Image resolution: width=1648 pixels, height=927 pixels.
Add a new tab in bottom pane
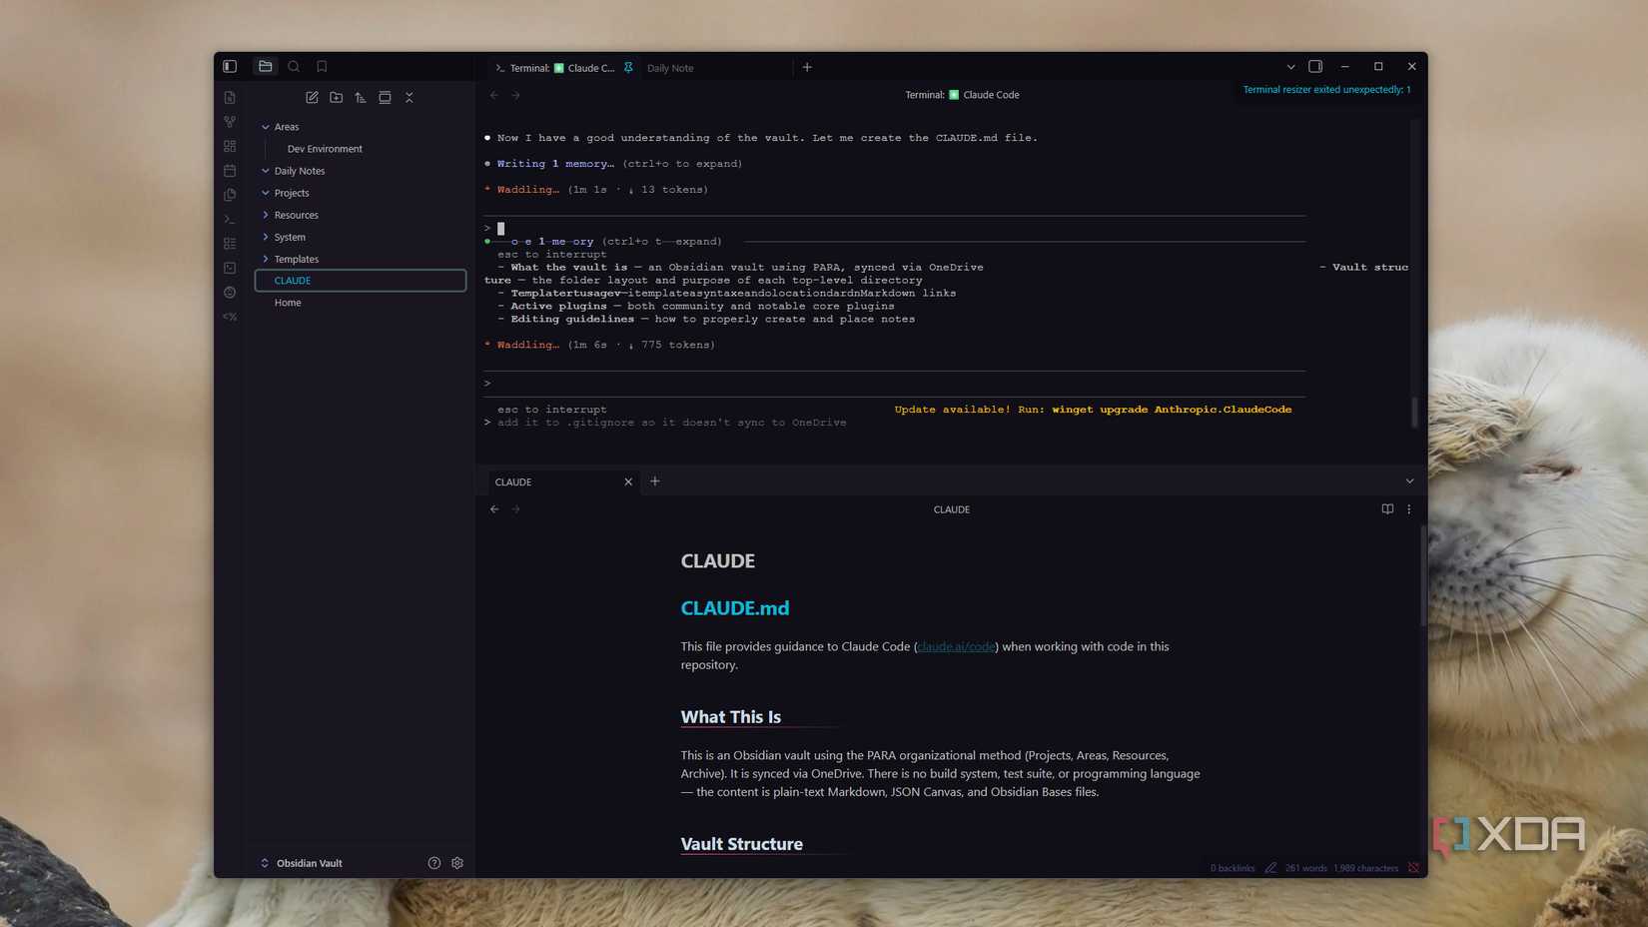pos(655,481)
